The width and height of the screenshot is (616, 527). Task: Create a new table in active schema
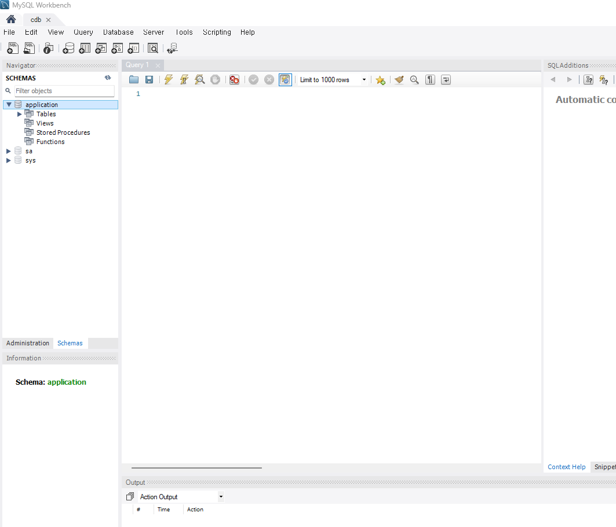pyautogui.click(x=85, y=48)
